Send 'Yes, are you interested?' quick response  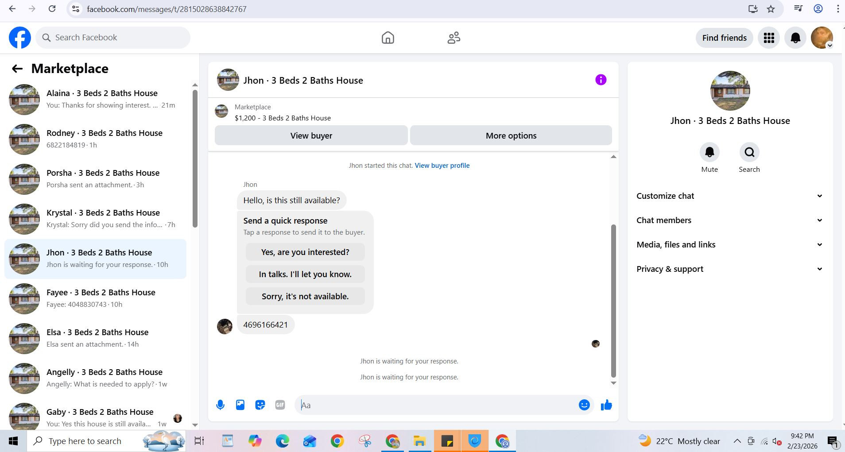tap(305, 252)
